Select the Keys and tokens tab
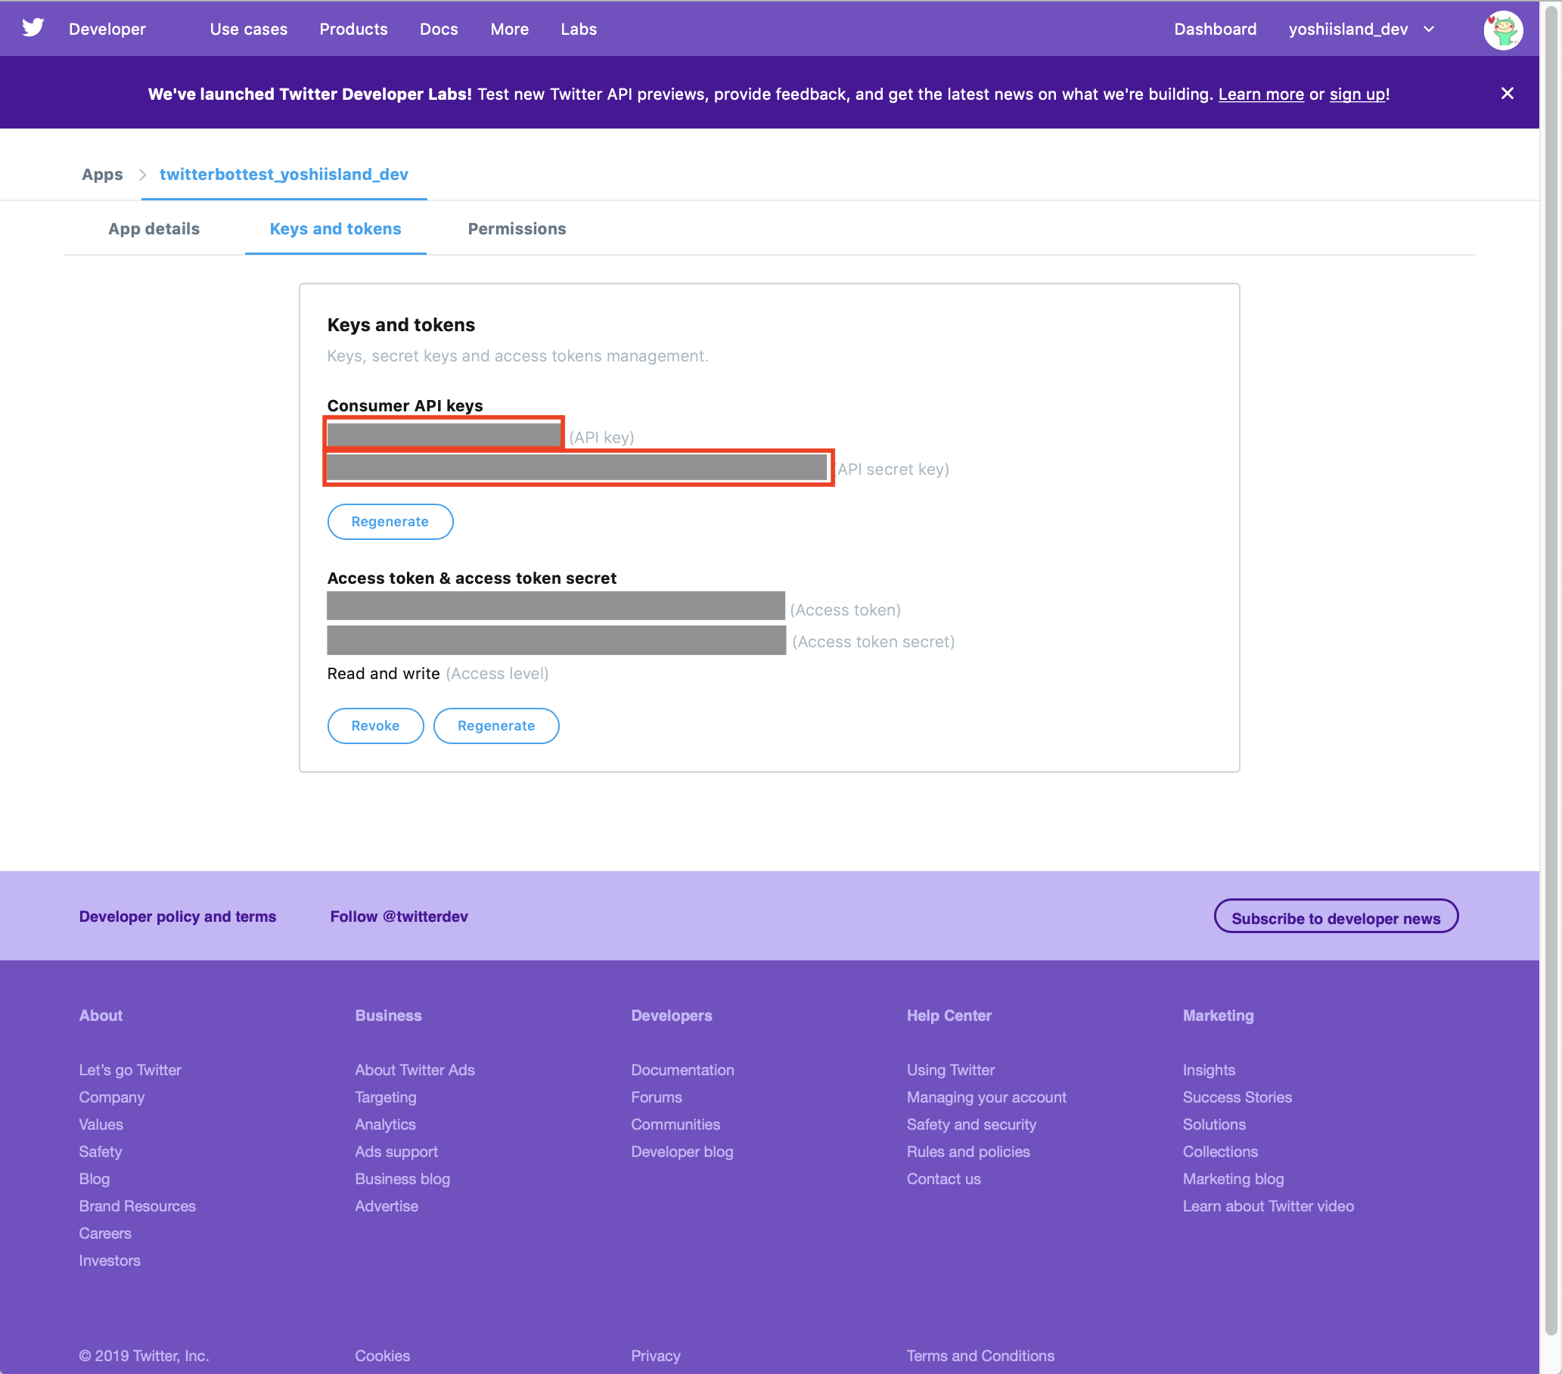This screenshot has width=1562, height=1374. coord(334,228)
